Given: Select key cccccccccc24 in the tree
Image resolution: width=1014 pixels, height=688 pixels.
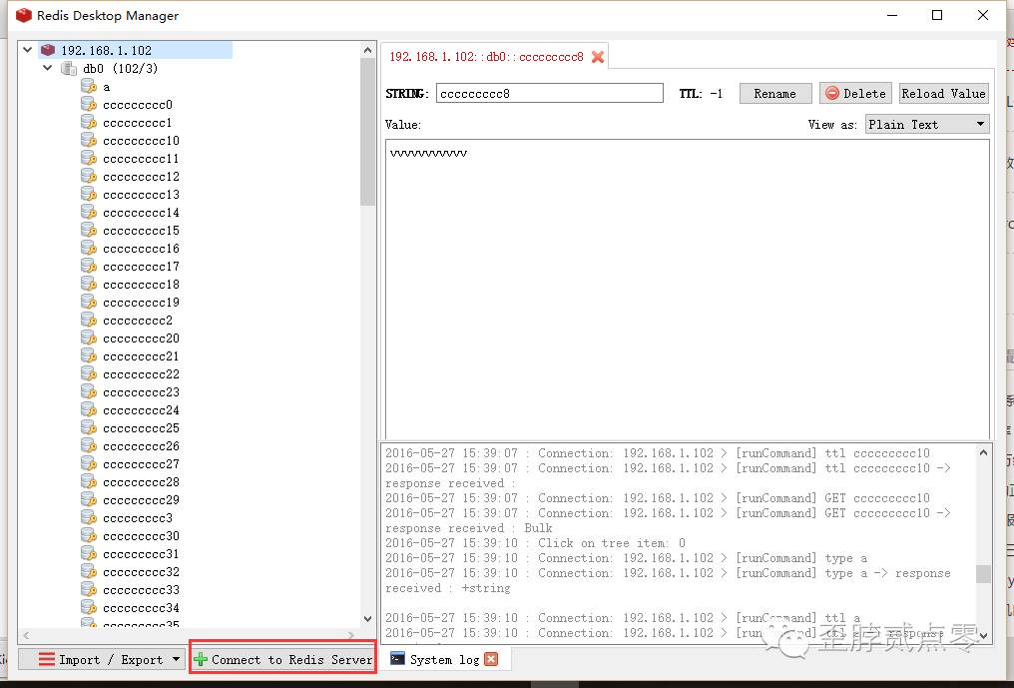Looking at the screenshot, I should pos(141,409).
